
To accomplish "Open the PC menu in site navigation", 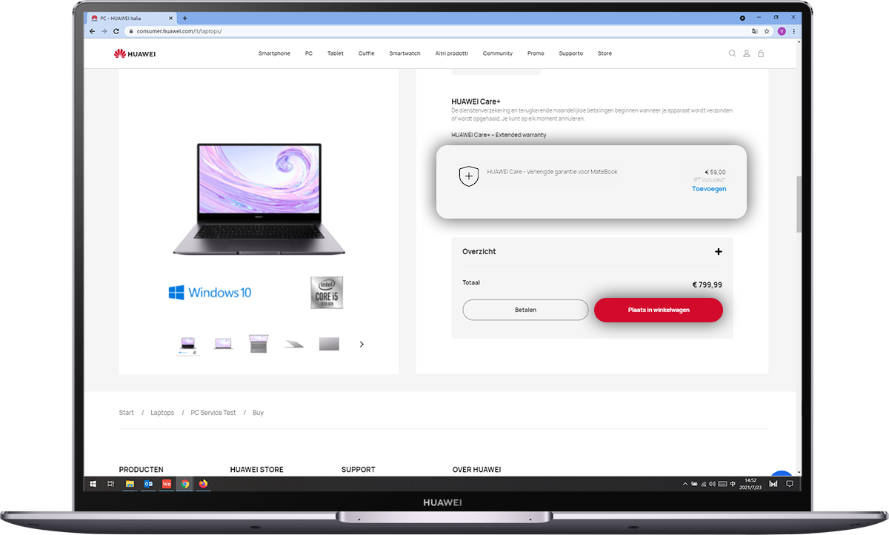I will point(309,53).
